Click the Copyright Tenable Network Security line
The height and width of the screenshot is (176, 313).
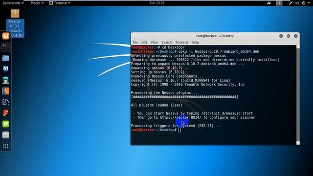pos(188,85)
